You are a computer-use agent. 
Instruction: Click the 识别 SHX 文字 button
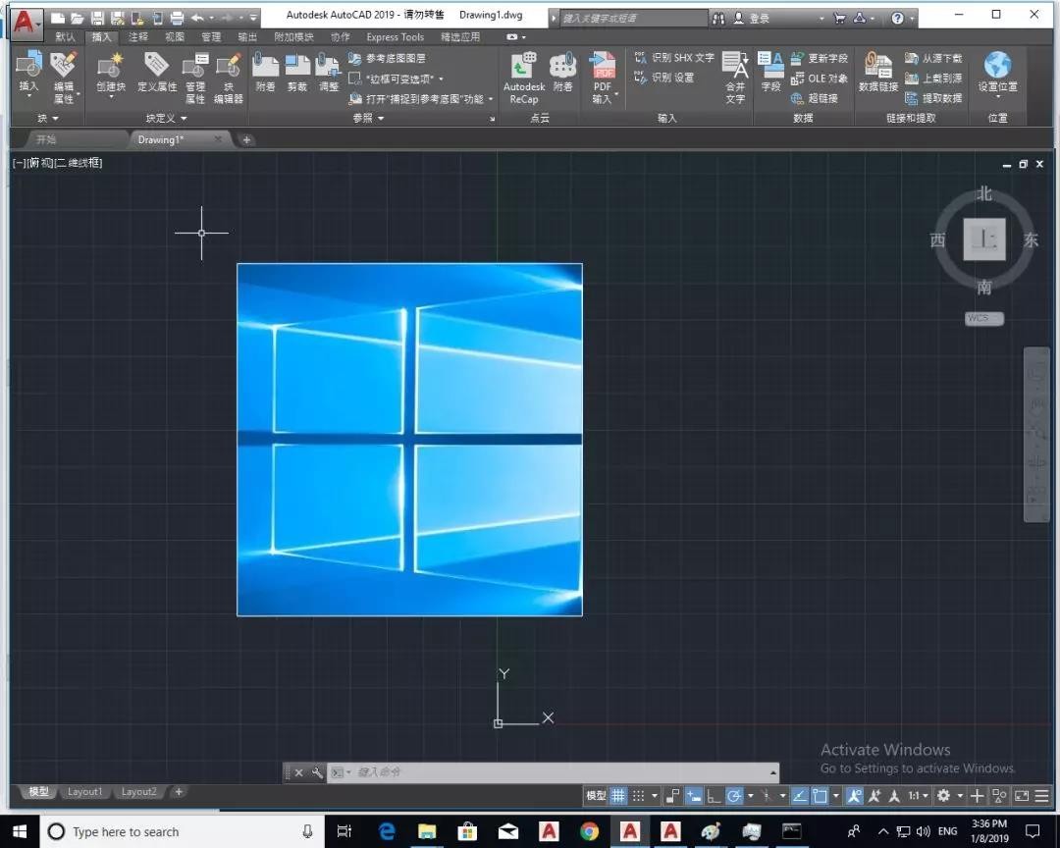[674, 58]
